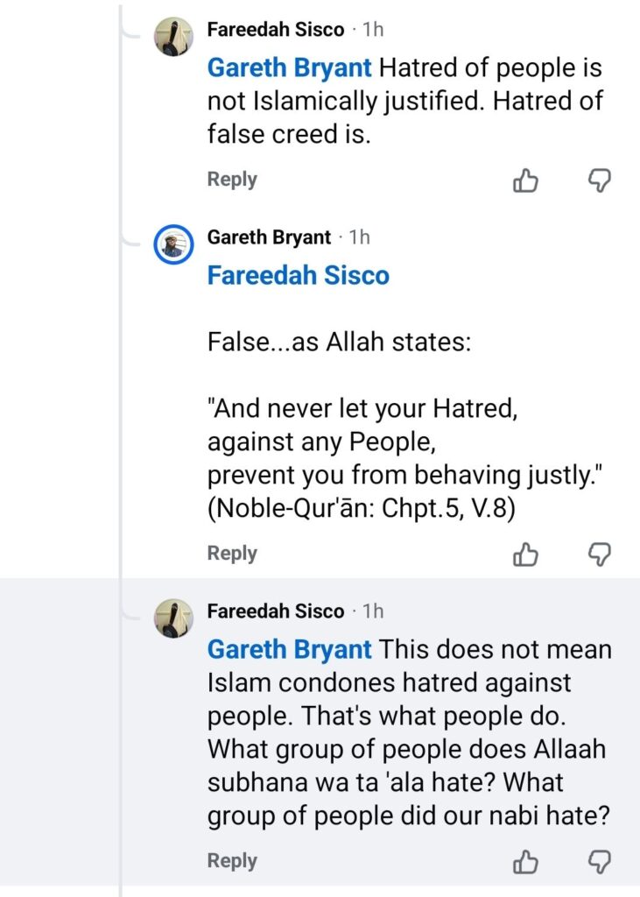Tap the 1h timestamp on the top comment

click(x=373, y=30)
